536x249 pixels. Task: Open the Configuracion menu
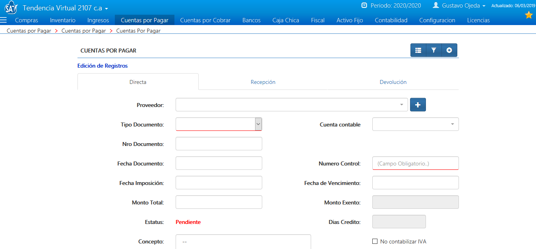(437, 20)
